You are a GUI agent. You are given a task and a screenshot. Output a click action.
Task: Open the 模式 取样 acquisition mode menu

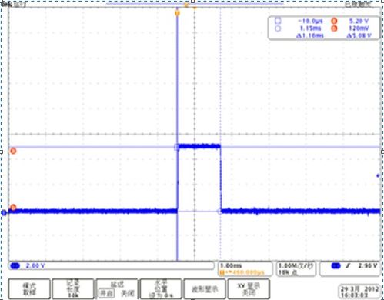(29, 288)
